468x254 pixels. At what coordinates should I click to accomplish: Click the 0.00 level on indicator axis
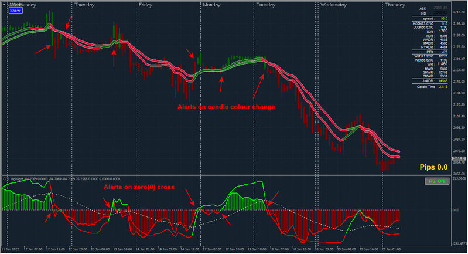click(x=456, y=210)
